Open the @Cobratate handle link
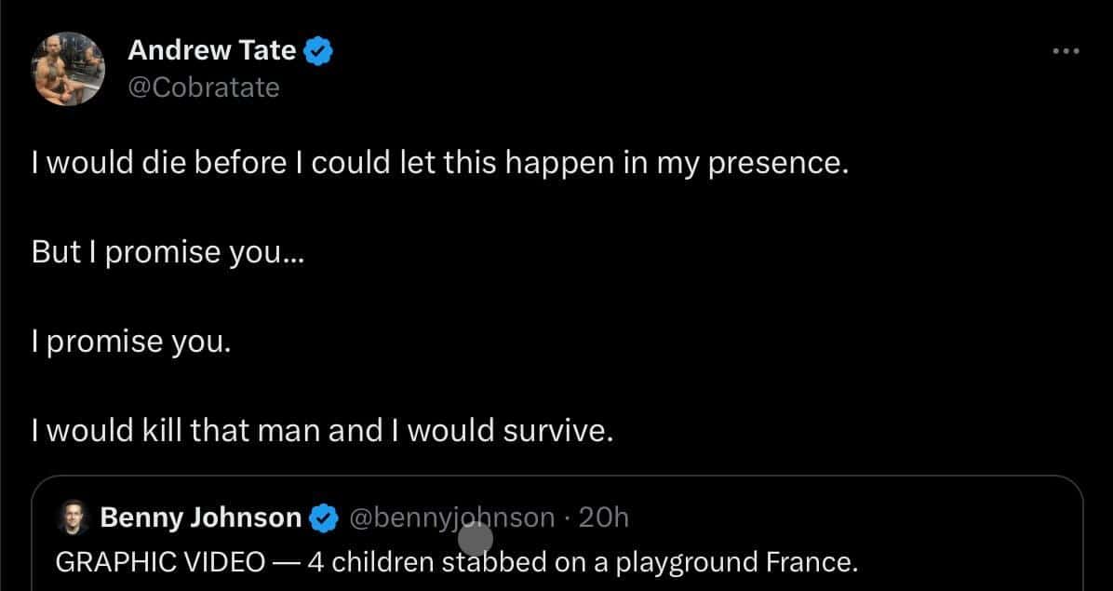This screenshot has height=591, width=1113. (203, 87)
